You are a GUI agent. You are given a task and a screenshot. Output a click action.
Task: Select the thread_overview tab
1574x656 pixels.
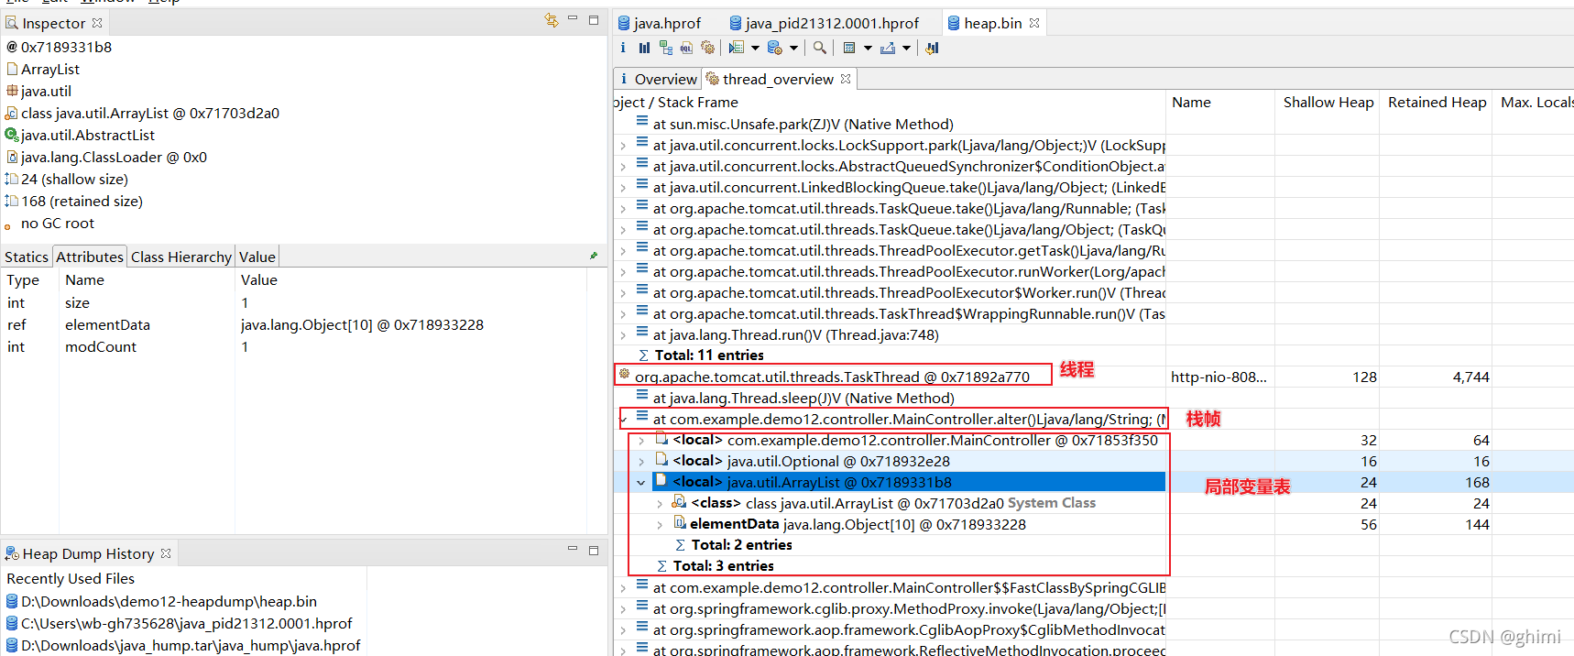click(x=778, y=80)
